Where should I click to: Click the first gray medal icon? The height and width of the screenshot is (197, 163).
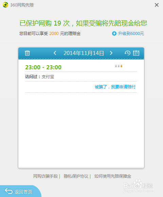(116, 66)
